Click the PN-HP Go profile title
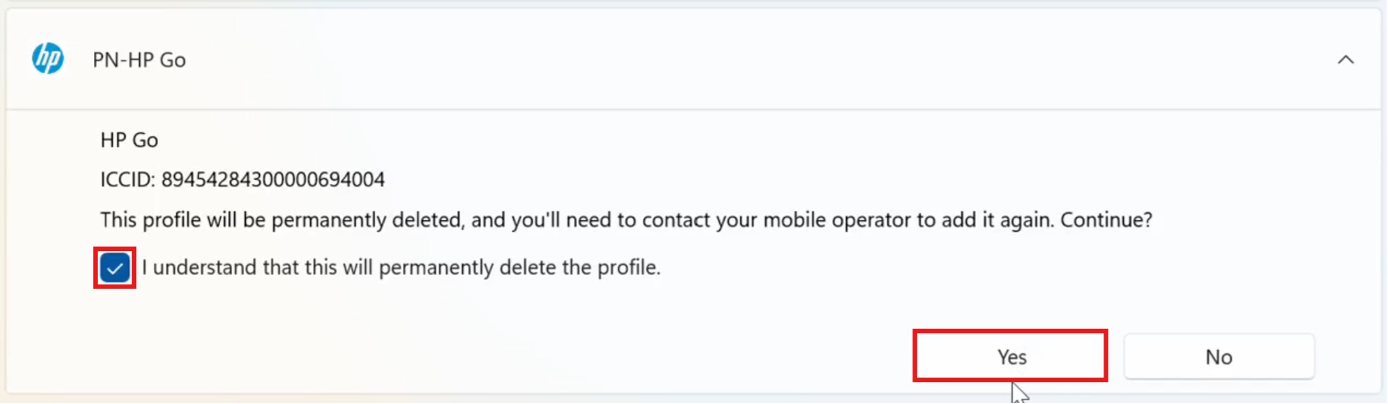Image resolution: width=1388 pixels, height=404 pixels. 139,60
